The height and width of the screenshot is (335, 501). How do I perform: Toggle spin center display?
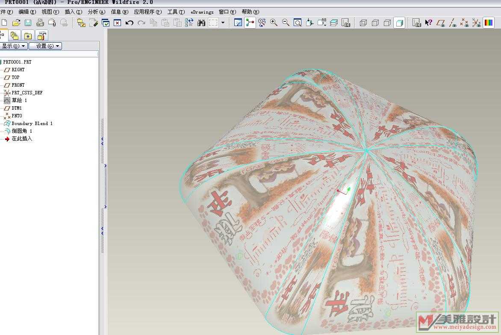click(x=250, y=23)
